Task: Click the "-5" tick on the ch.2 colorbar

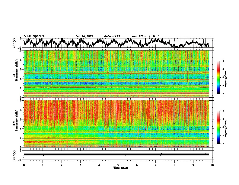Action: tap(222, 127)
